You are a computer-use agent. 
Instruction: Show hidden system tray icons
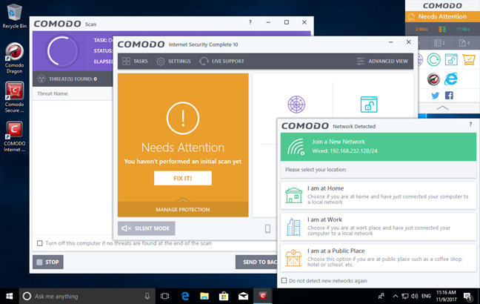[x=396, y=296]
